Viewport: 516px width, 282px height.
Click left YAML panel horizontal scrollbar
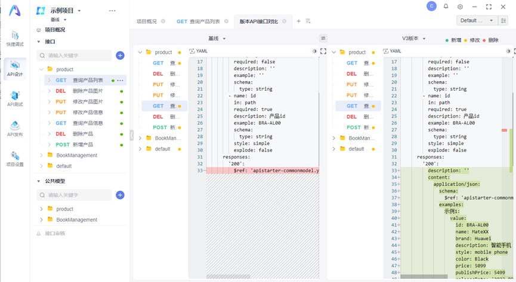click(x=228, y=277)
